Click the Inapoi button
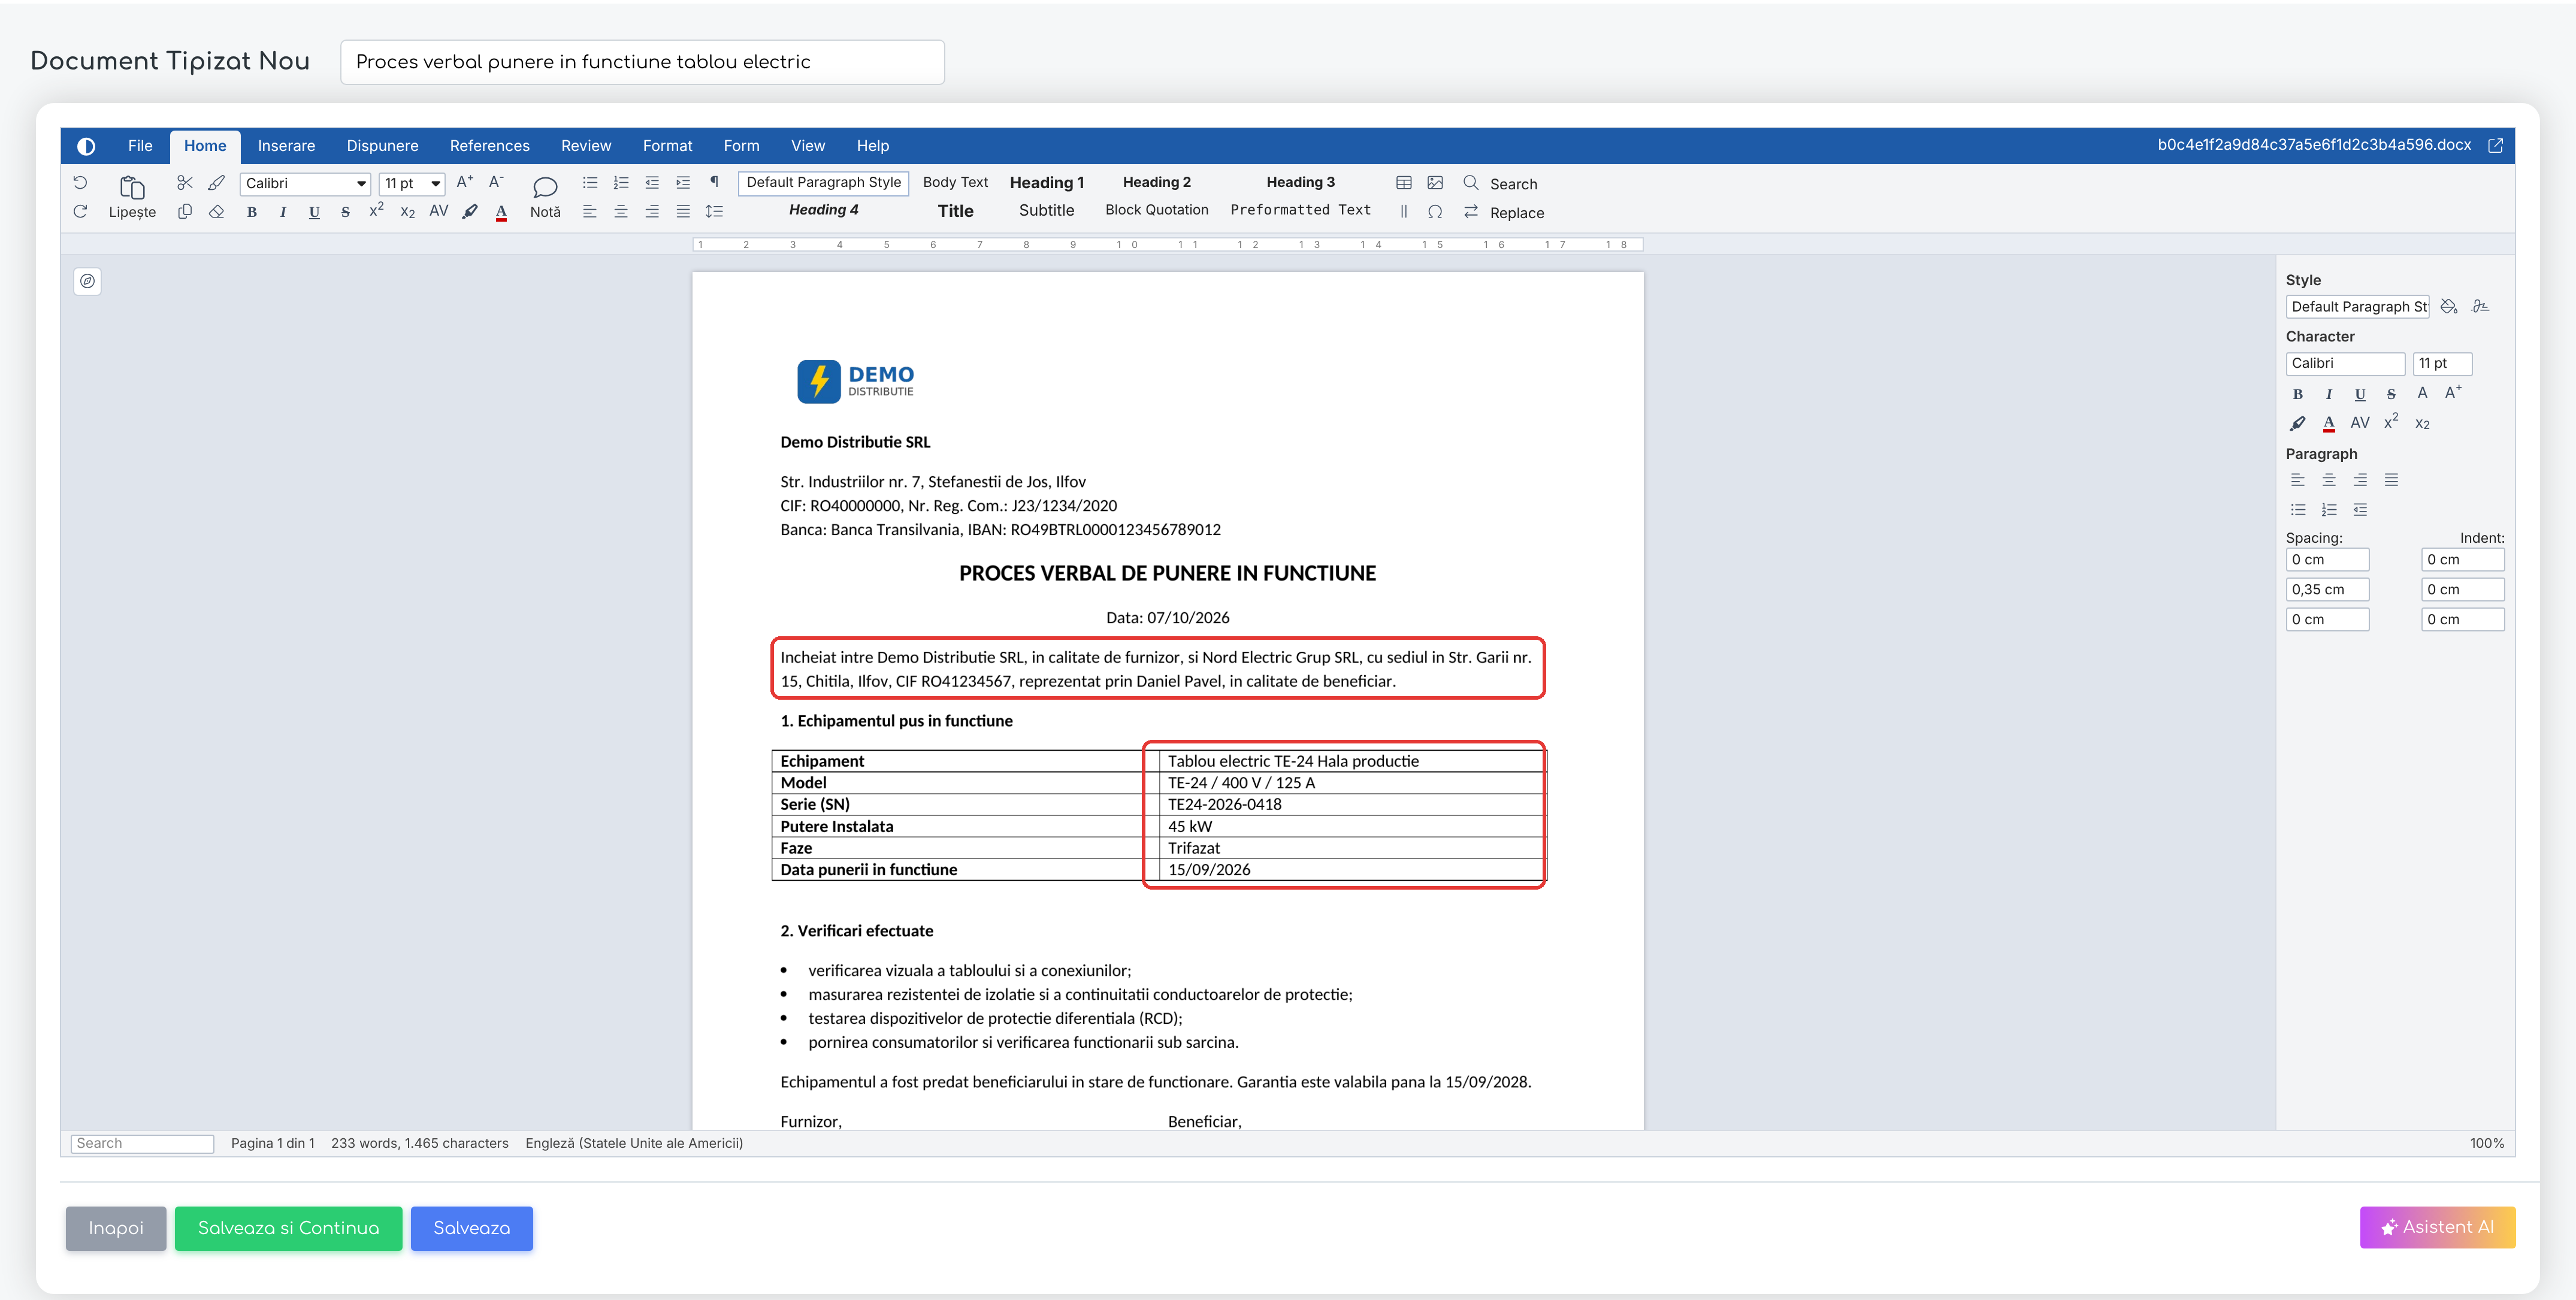The image size is (2576, 1300). click(116, 1228)
